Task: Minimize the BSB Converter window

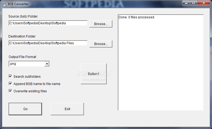Action: pos(186,3)
